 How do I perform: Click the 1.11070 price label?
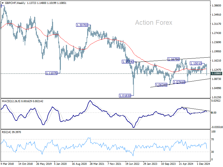(51, 73)
